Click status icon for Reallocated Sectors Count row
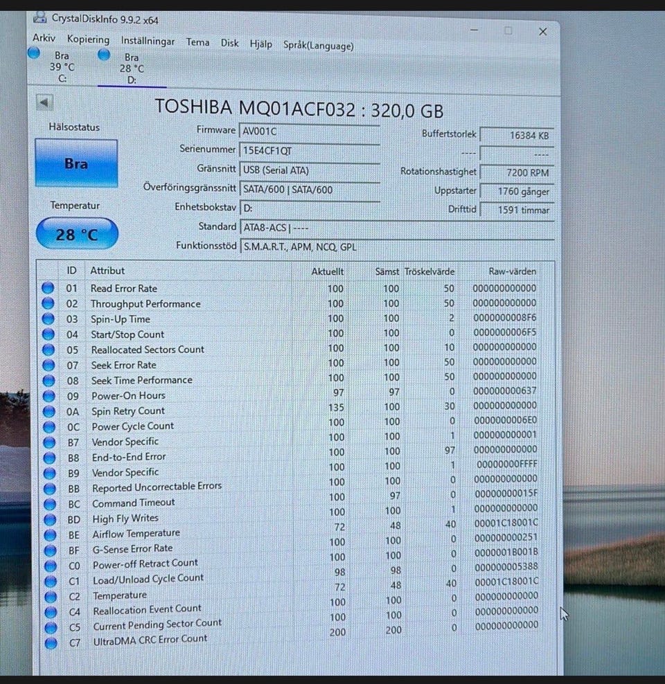665x684 pixels. (x=48, y=350)
